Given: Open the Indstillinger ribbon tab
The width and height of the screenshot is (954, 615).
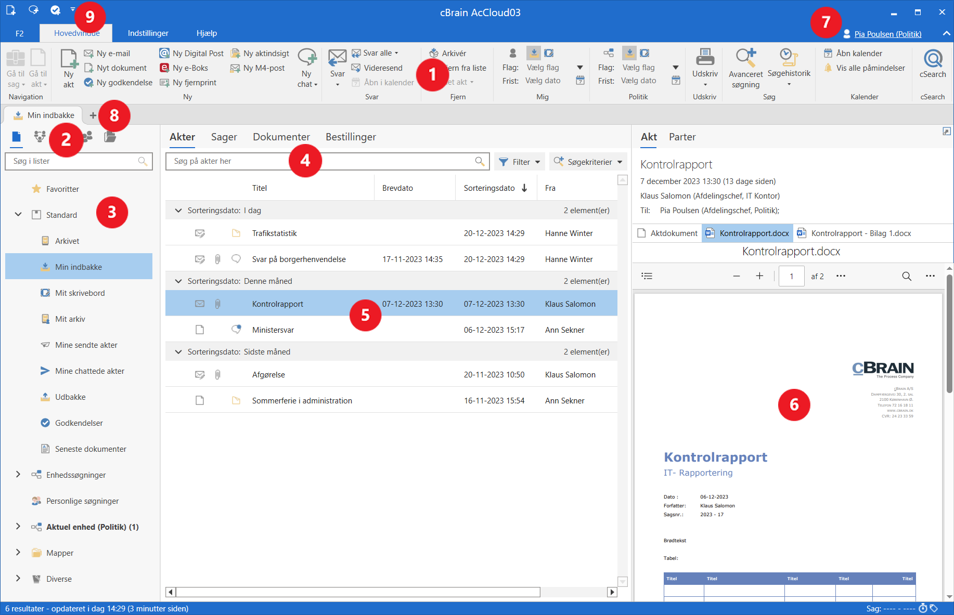Looking at the screenshot, I should 148,33.
